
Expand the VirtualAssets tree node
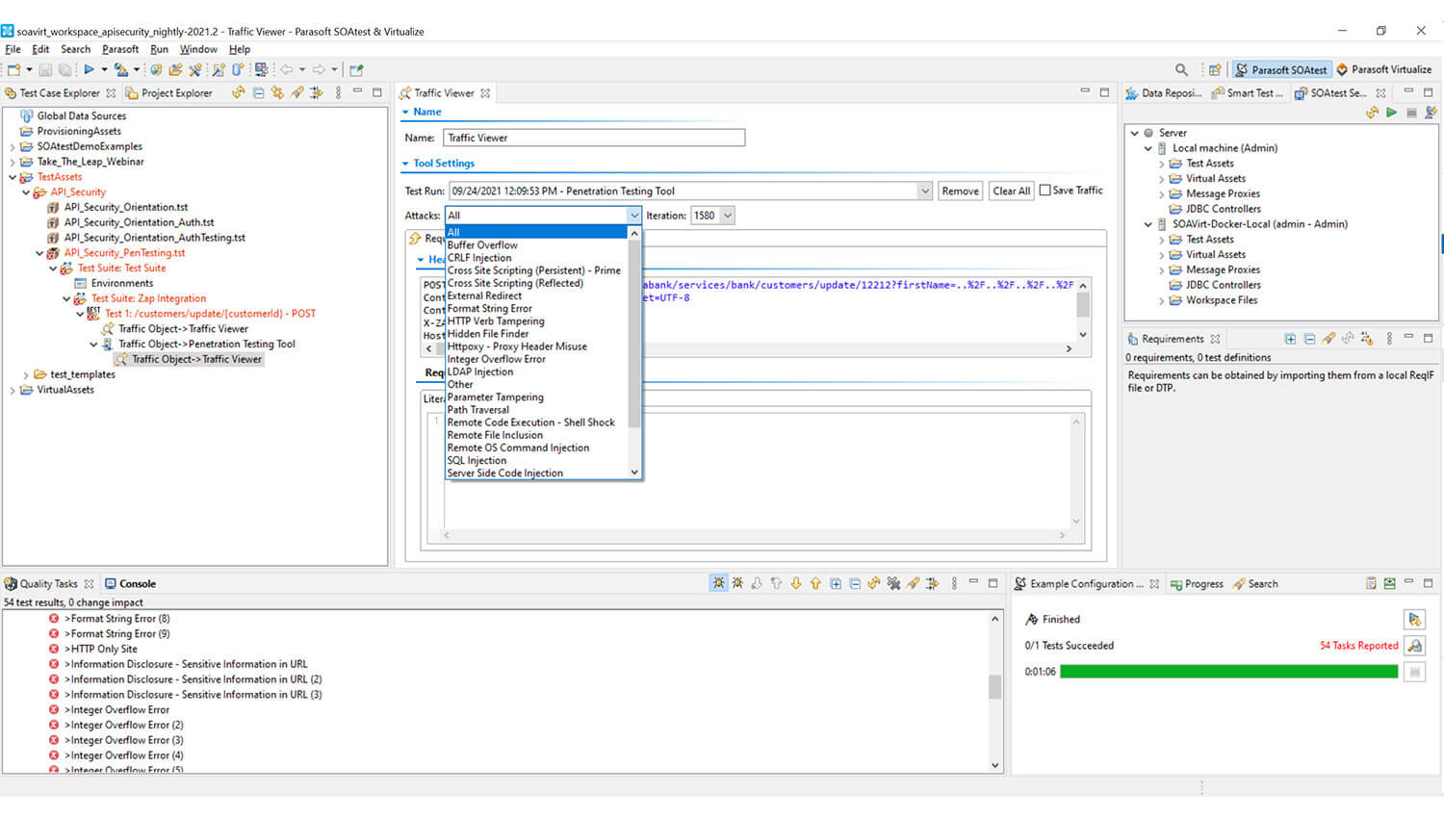[x=13, y=390]
